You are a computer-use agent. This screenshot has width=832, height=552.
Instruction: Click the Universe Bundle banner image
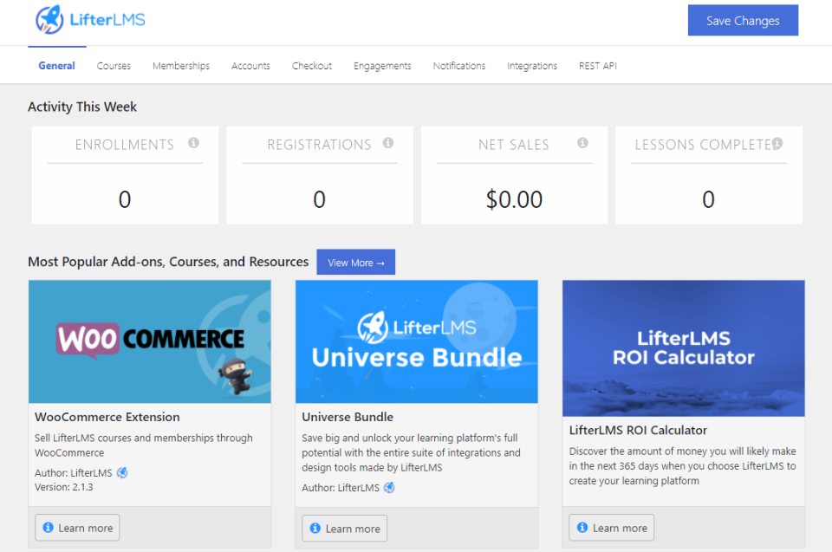click(x=417, y=341)
